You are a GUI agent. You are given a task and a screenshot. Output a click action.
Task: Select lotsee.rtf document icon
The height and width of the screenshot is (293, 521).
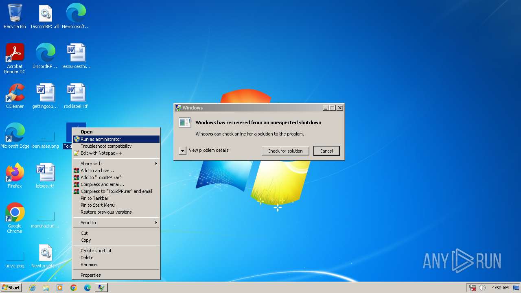(45, 176)
